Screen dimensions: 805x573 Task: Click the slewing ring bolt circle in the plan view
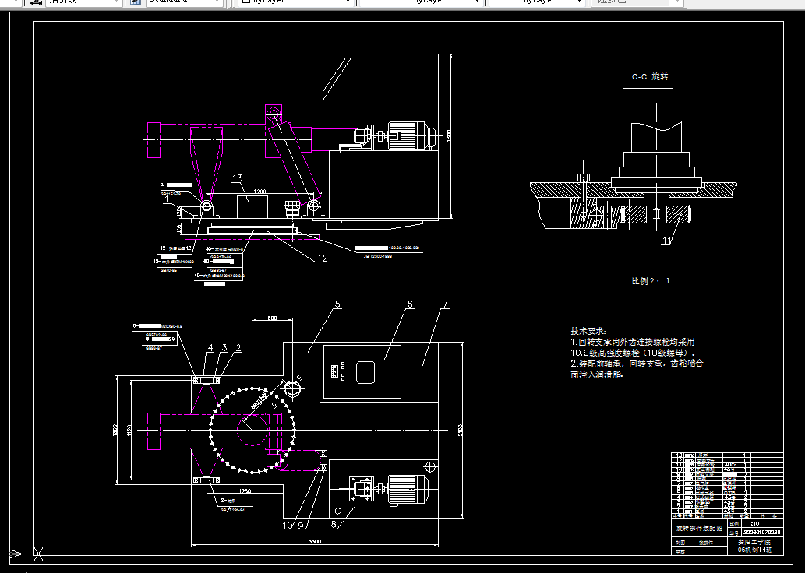point(253,431)
